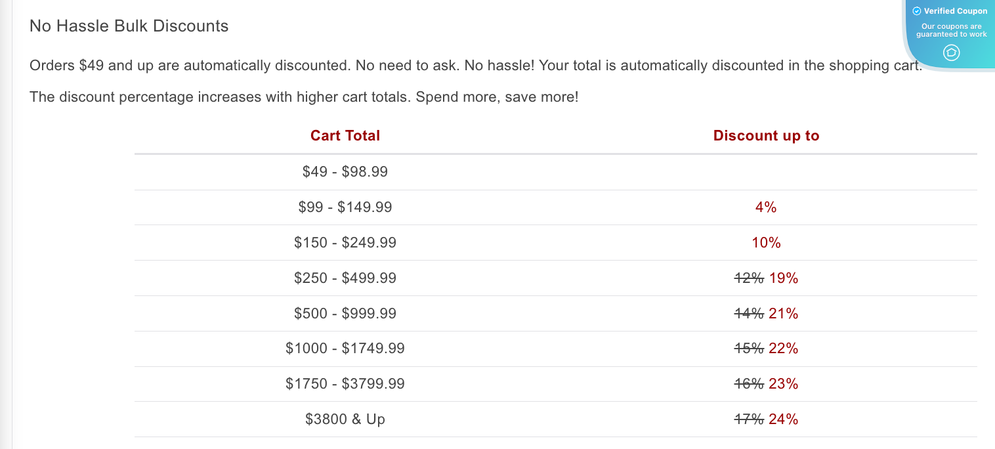Click the 10% discount percentage

pyautogui.click(x=766, y=242)
